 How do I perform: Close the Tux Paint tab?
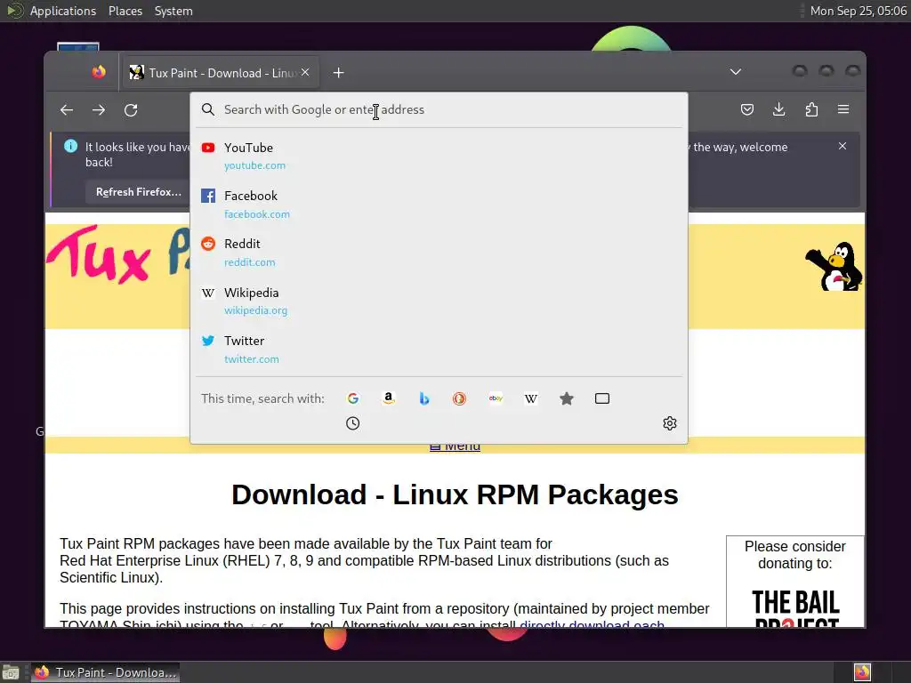coord(305,72)
